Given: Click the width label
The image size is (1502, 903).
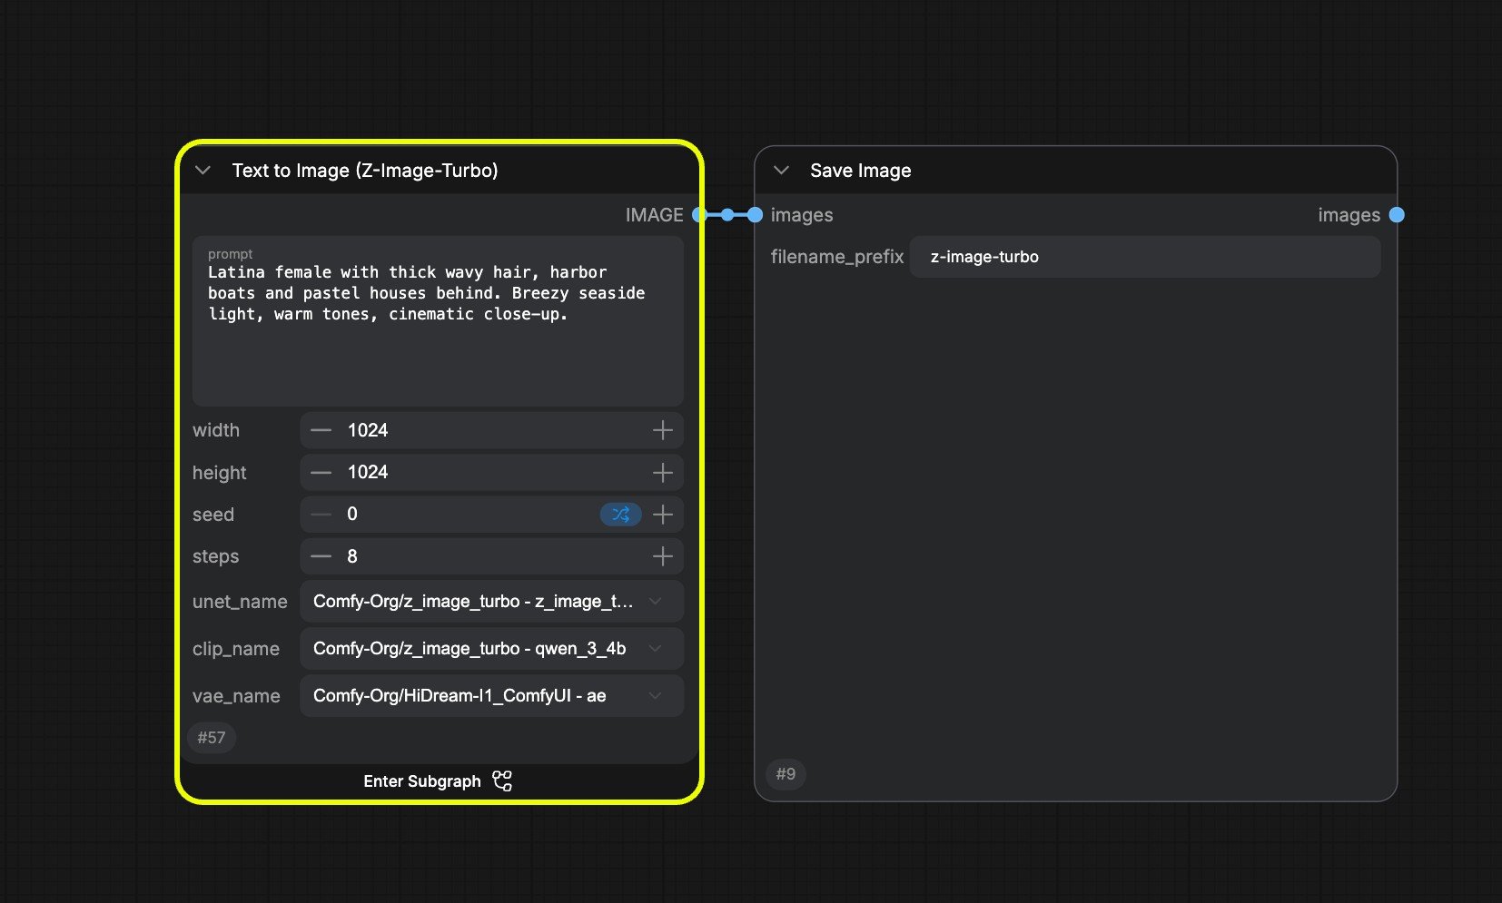Looking at the screenshot, I should click(x=216, y=430).
